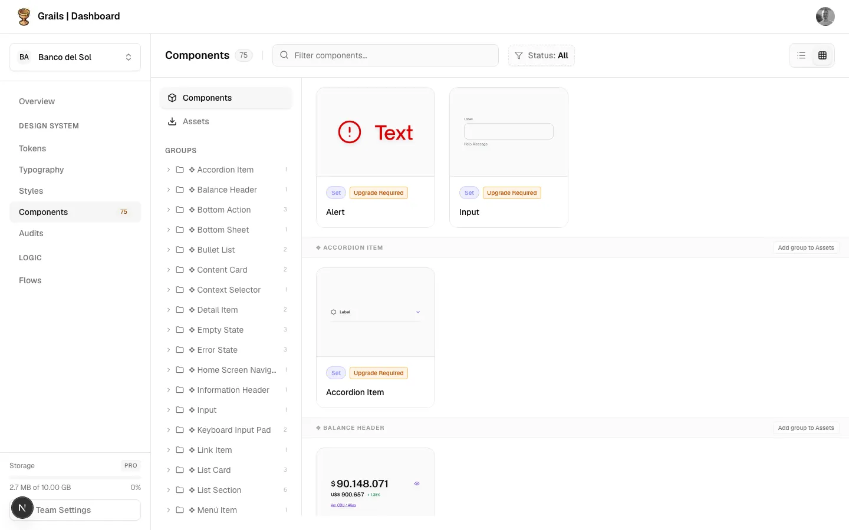The height and width of the screenshot is (530, 849).
Task: Toggle balance visibility eye icon in Balance Header card
Action: click(x=417, y=483)
